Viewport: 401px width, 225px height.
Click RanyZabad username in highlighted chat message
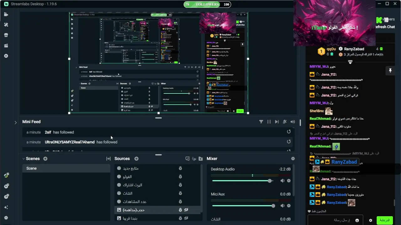point(344,162)
